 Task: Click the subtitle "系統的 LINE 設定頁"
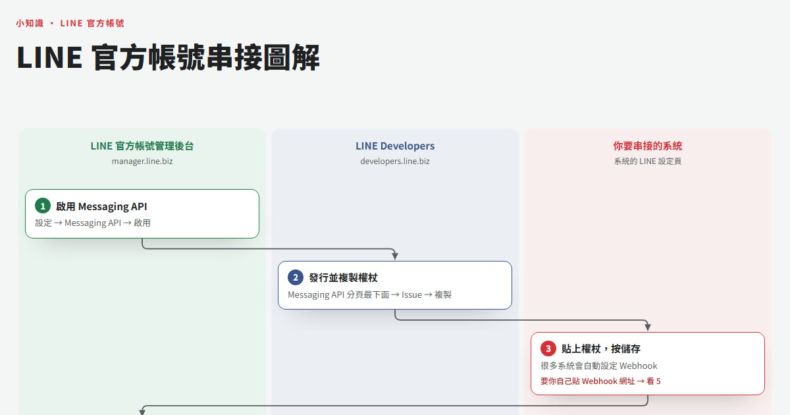648,161
